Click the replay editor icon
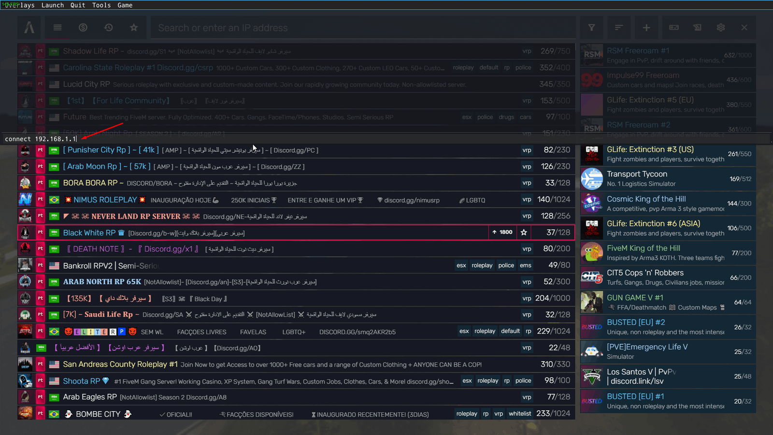 click(x=697, y=28)
